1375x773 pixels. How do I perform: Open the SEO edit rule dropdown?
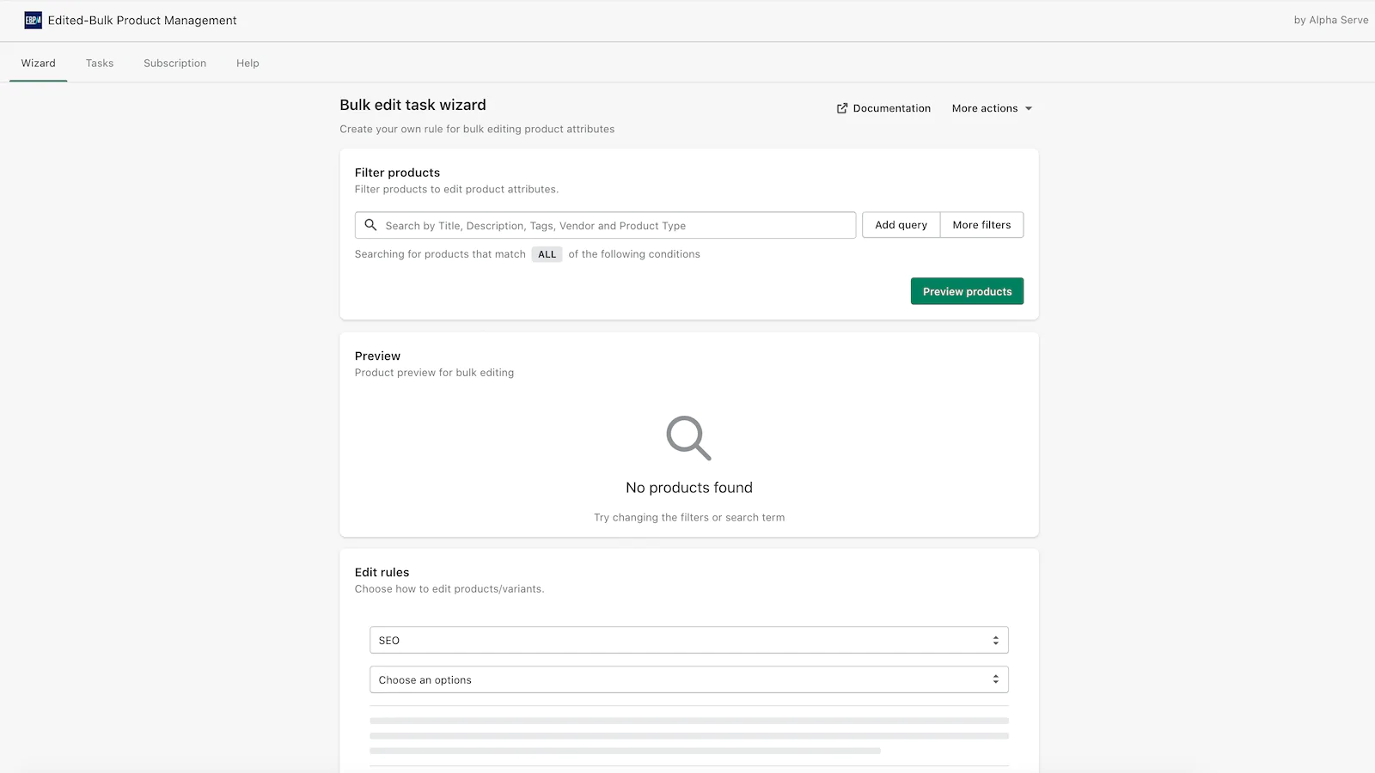687,641
